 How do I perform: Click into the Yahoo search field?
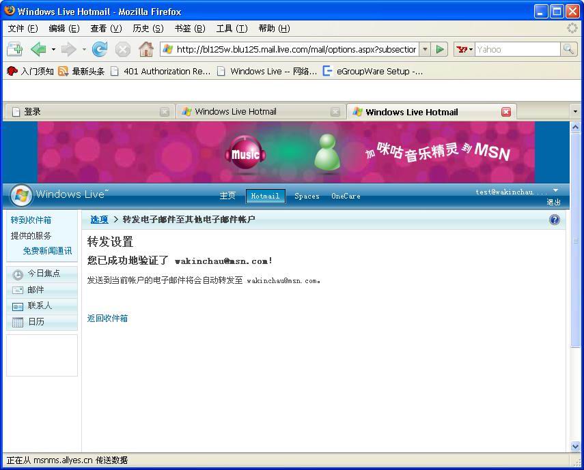tap(518, 49)
